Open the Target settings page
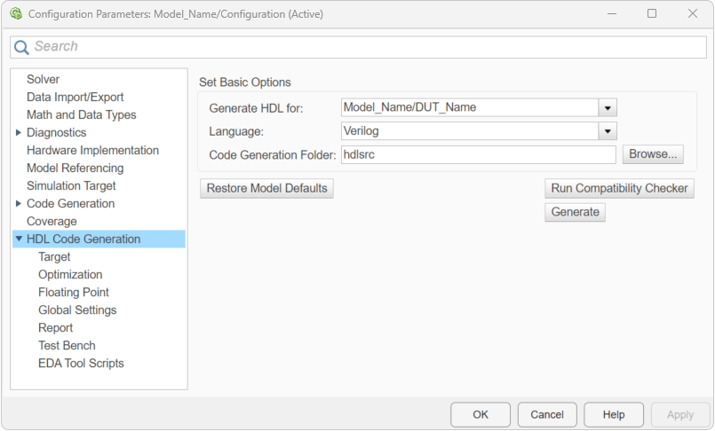The height and width of the screenshot is (431, 715). pos(54,257)
